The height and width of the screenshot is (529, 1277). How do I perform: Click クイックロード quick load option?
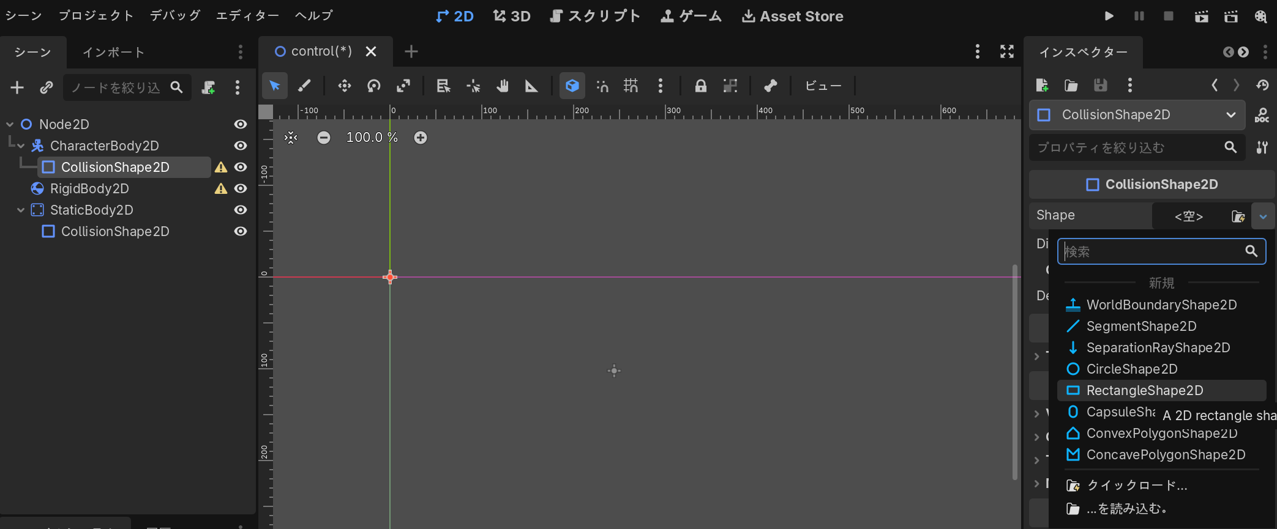point(1161,485)
